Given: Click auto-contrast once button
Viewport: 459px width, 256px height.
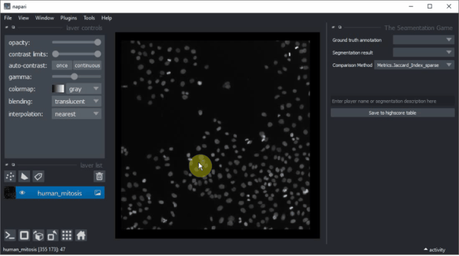Looking at the screenshot, I should pyautogui.click(x=62, y=65).
